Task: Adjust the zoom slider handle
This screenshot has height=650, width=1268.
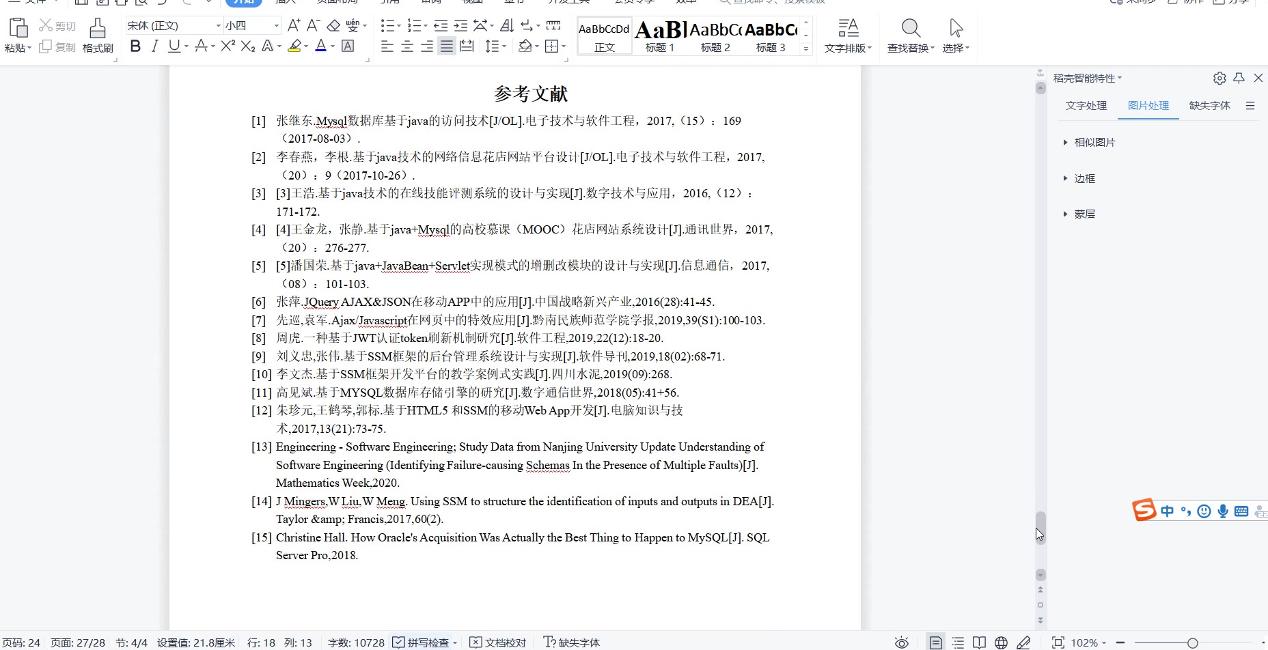Action: click(1192, 642)
